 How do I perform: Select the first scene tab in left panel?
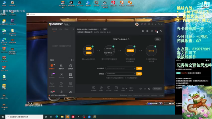54,29
